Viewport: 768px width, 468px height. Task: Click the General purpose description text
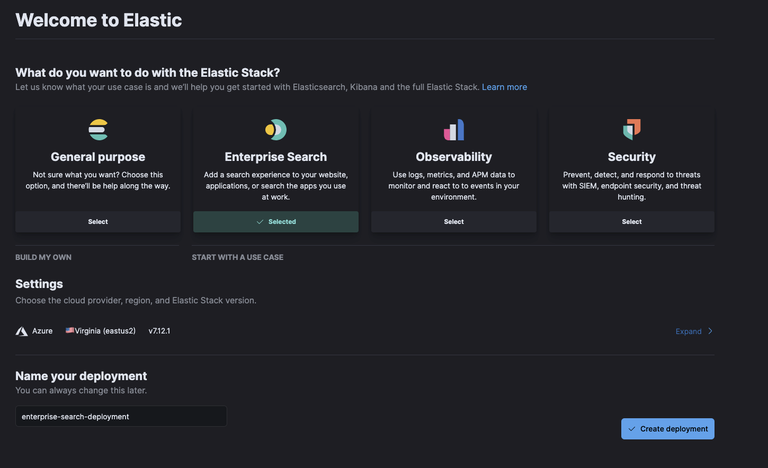pyautogui.click(x=98, y=181)
